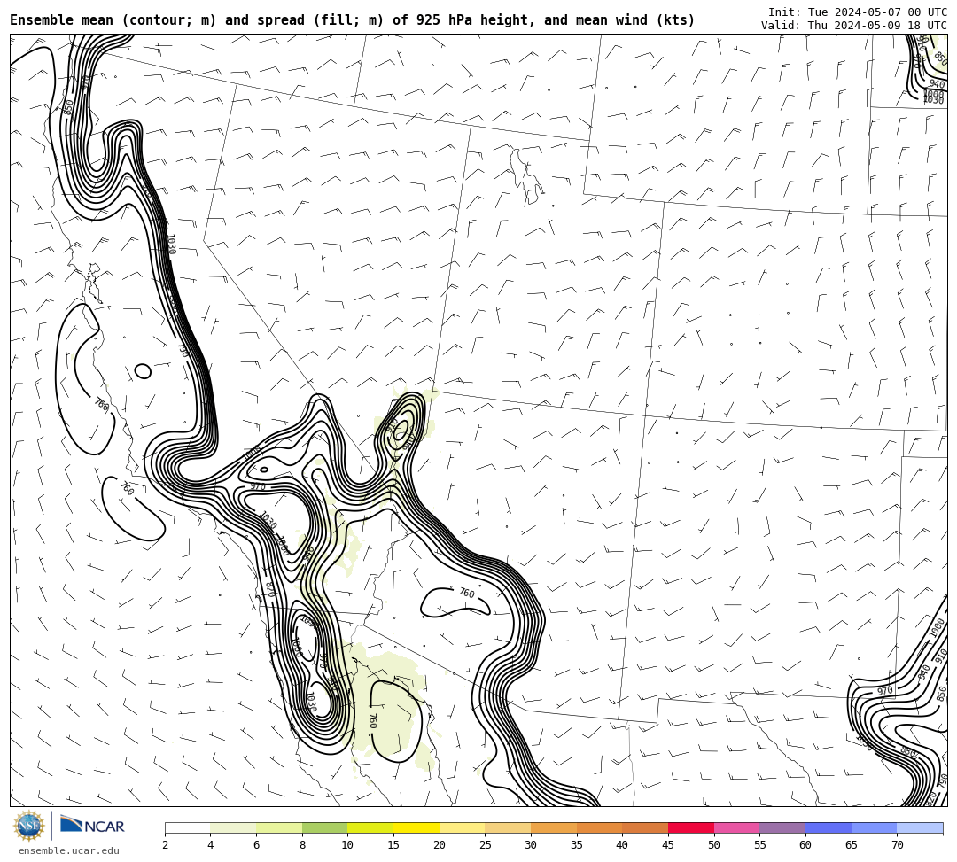The width and height of the screenshot is (957, 862).
Task: Click the colorbar tick label 70
Action: [x=897, y=845]
